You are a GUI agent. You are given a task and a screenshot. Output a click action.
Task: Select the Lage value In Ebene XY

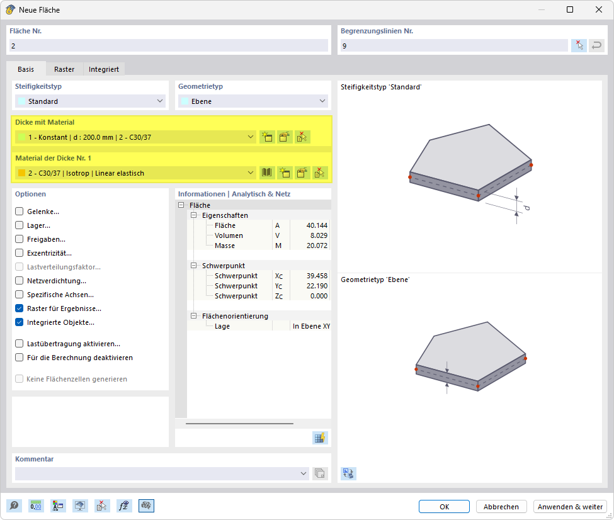pyautogui.click(x=311, y=326)
